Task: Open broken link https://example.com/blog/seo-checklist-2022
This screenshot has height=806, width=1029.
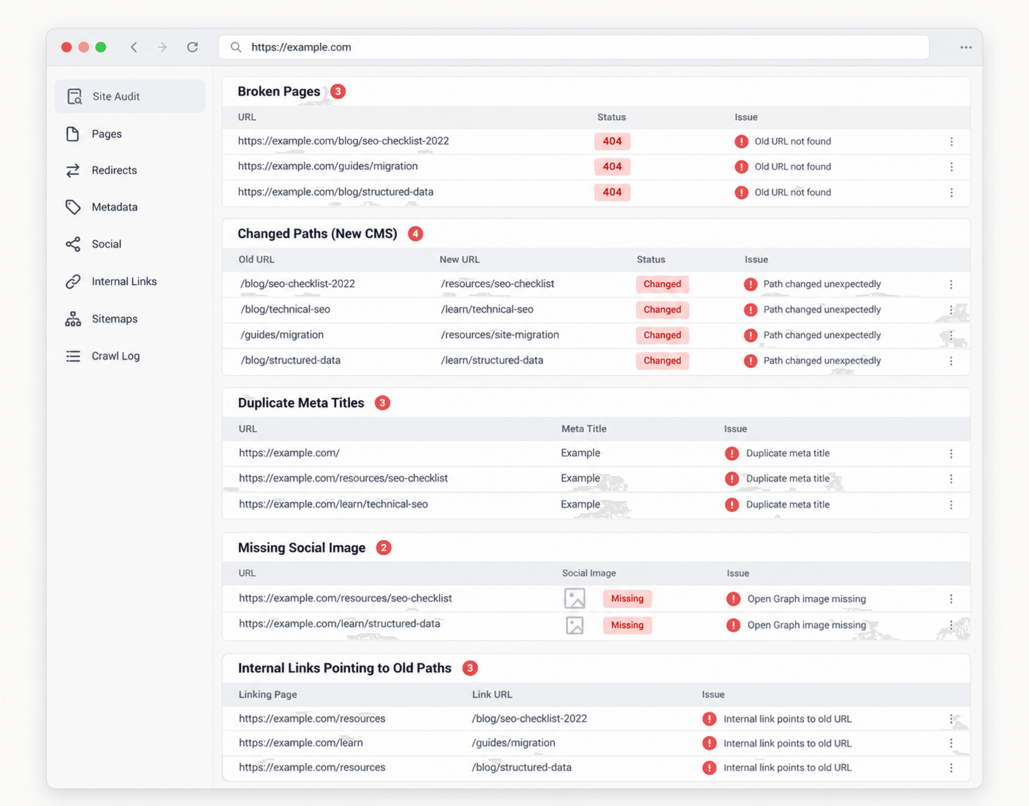Action: pyautogui.click(x=343, y=141)
